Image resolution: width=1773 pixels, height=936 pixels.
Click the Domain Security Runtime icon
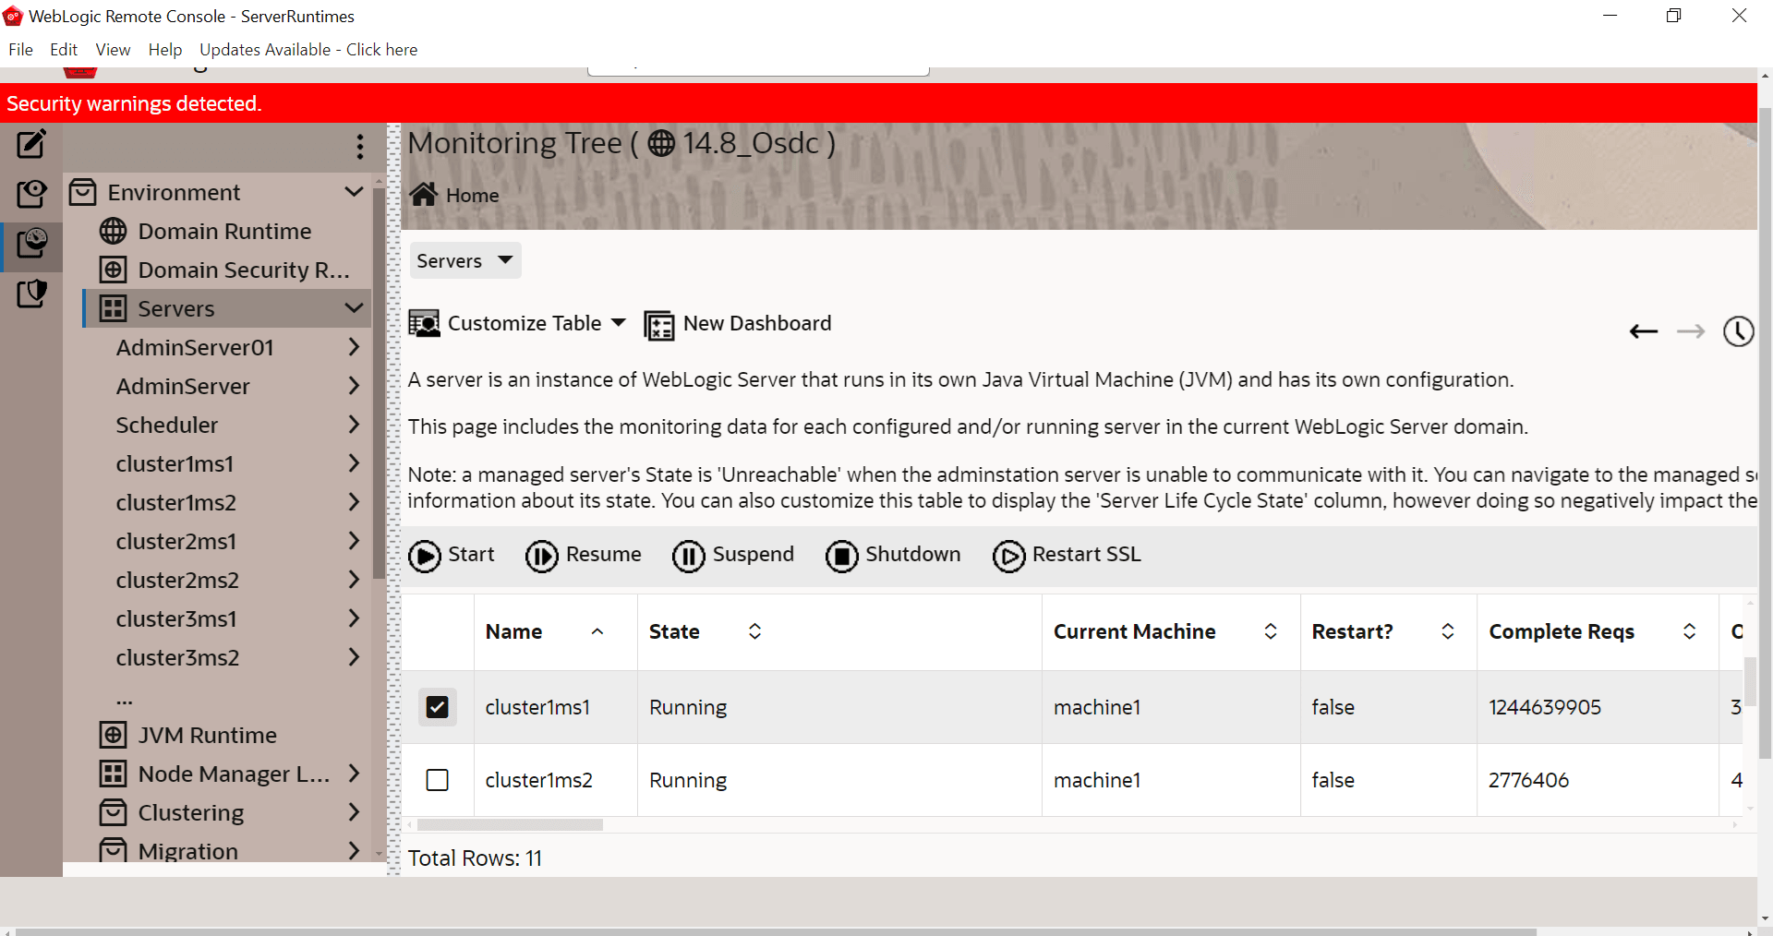[x=113, y=270]
